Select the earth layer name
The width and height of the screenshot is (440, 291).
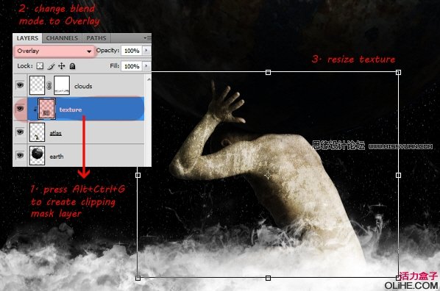57,157
